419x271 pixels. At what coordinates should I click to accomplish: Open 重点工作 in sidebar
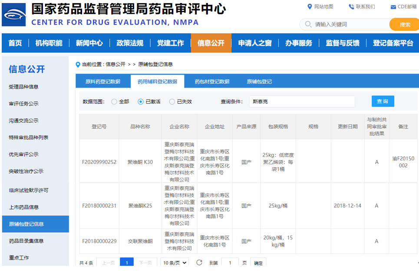tap(19, 258)
